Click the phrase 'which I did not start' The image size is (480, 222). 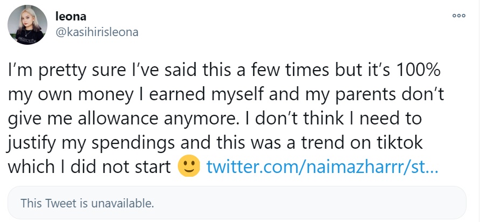[89, 166]
